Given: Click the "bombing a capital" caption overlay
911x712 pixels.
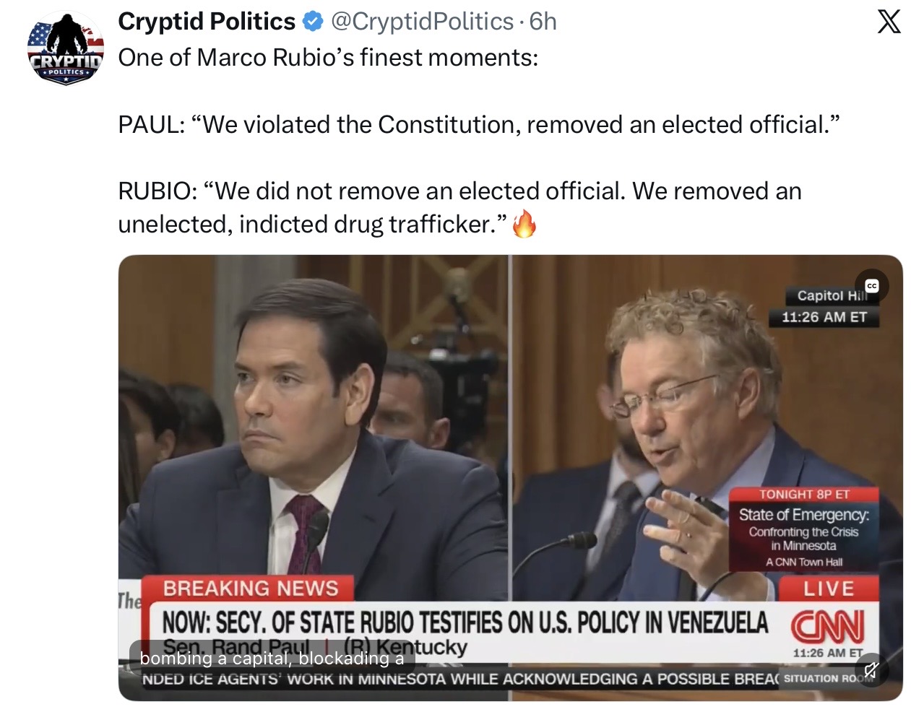Looking at the screenshot, I should pos(272,659).
